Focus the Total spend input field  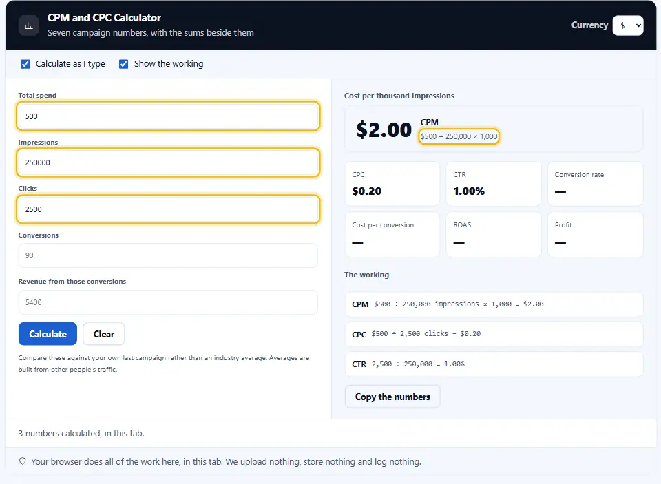pos(168,116)
